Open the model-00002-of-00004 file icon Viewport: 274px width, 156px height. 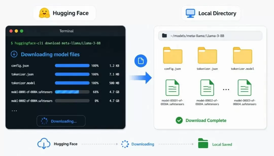[207, 87]
